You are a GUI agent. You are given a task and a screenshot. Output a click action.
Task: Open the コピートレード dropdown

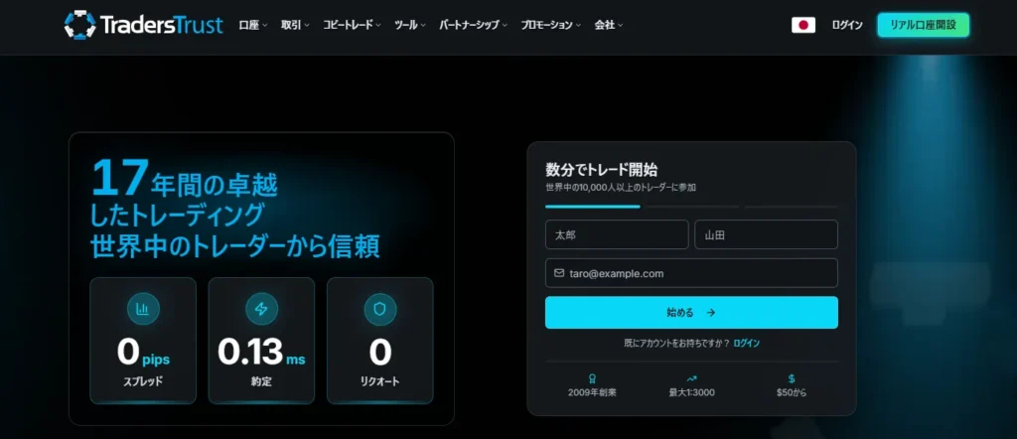pos(353,25)
